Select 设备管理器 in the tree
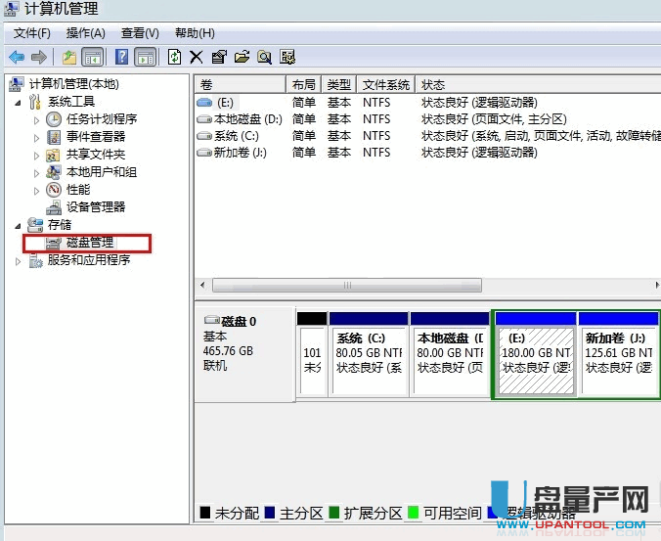Viewport: 661px width, 541px height. click(x=95, y=207)
